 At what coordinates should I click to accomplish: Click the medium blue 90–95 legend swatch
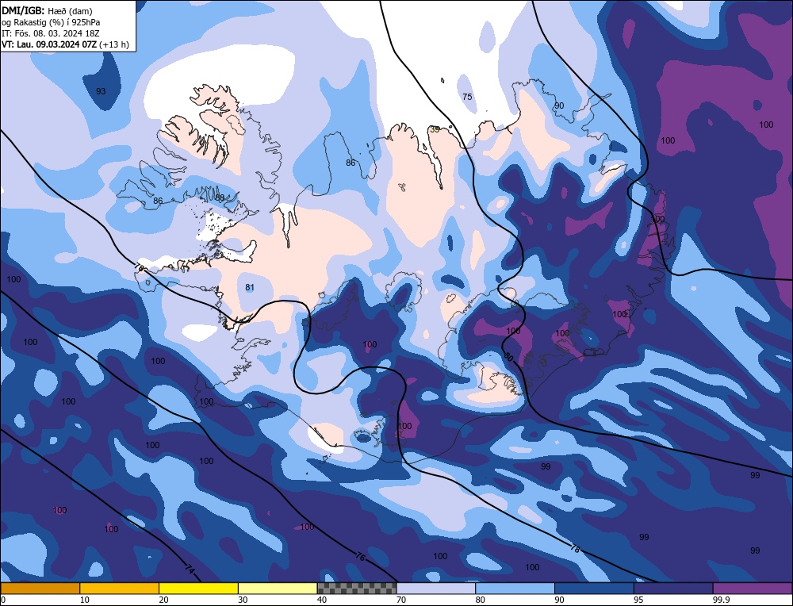point(594,588)
